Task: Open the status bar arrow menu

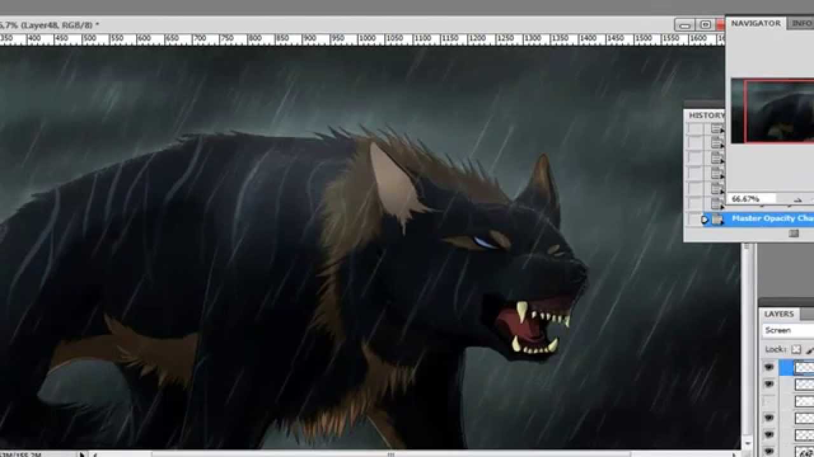Action: coord(81,454)
